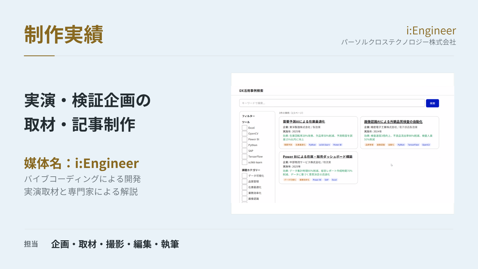
Task: Open the Power BIによる在庫・販売ダッシュボード構築 case link
Action: pyautogui.click(x=318, y=157)
